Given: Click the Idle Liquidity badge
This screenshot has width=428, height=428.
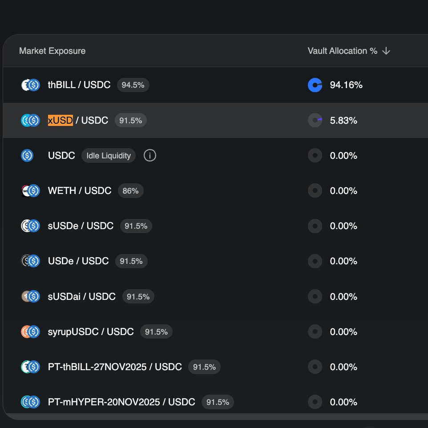Looking at the screenshot, I should pos(109,156).
